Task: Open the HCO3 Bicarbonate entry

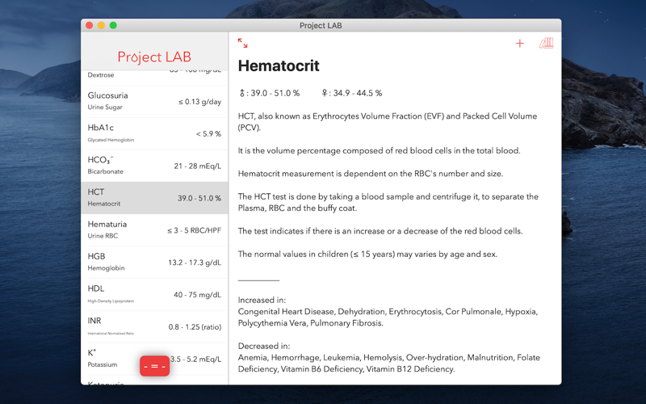Action: [154, 166]
